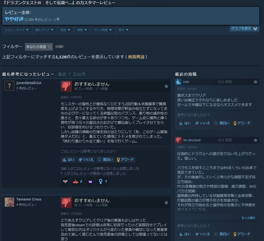Click the star icon on Tamamo Cross's review
The width and height of the screenshot is (264, 241).
click(166, 203)
